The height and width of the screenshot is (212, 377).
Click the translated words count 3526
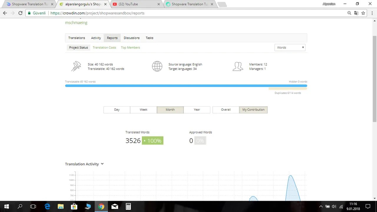[x=133, y=141]
